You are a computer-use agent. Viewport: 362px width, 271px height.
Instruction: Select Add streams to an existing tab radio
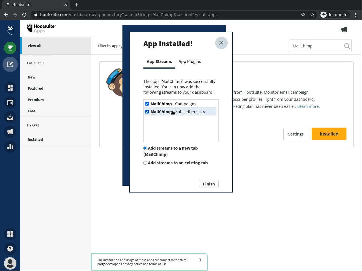(145, 163)
